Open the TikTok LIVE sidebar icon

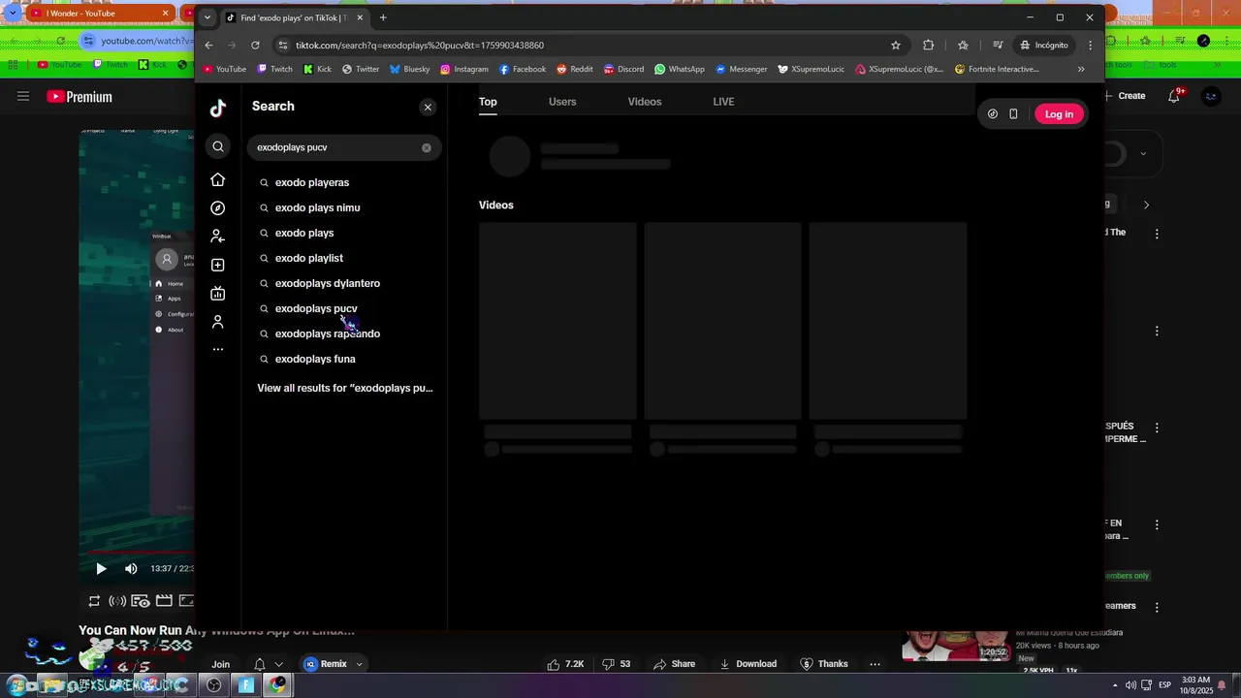click(x=218, y=293)
